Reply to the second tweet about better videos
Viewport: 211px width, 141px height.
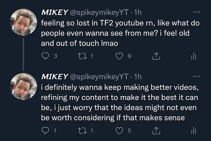tap(45, 130)
